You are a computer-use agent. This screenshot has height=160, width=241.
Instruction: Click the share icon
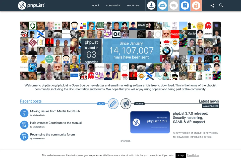coord(212,5)
